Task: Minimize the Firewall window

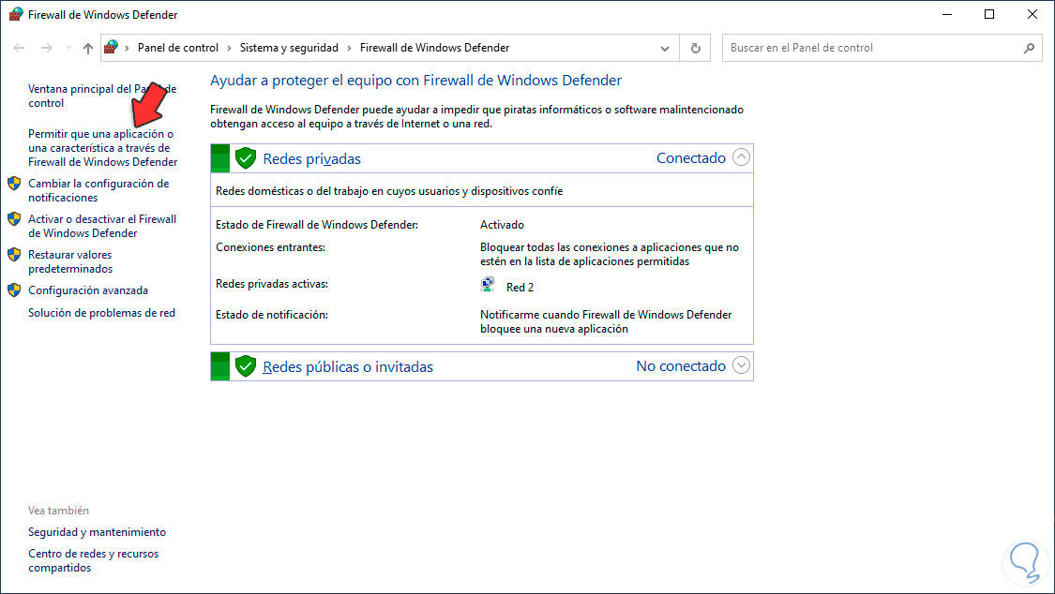Action: [x=947, y=14]
